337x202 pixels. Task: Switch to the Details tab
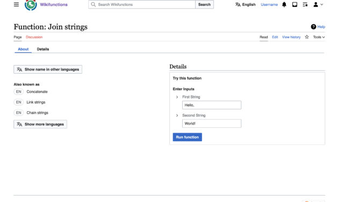tap(43, 49)
